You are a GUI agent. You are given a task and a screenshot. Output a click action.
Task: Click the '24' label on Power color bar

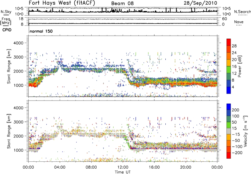[234, 53]
